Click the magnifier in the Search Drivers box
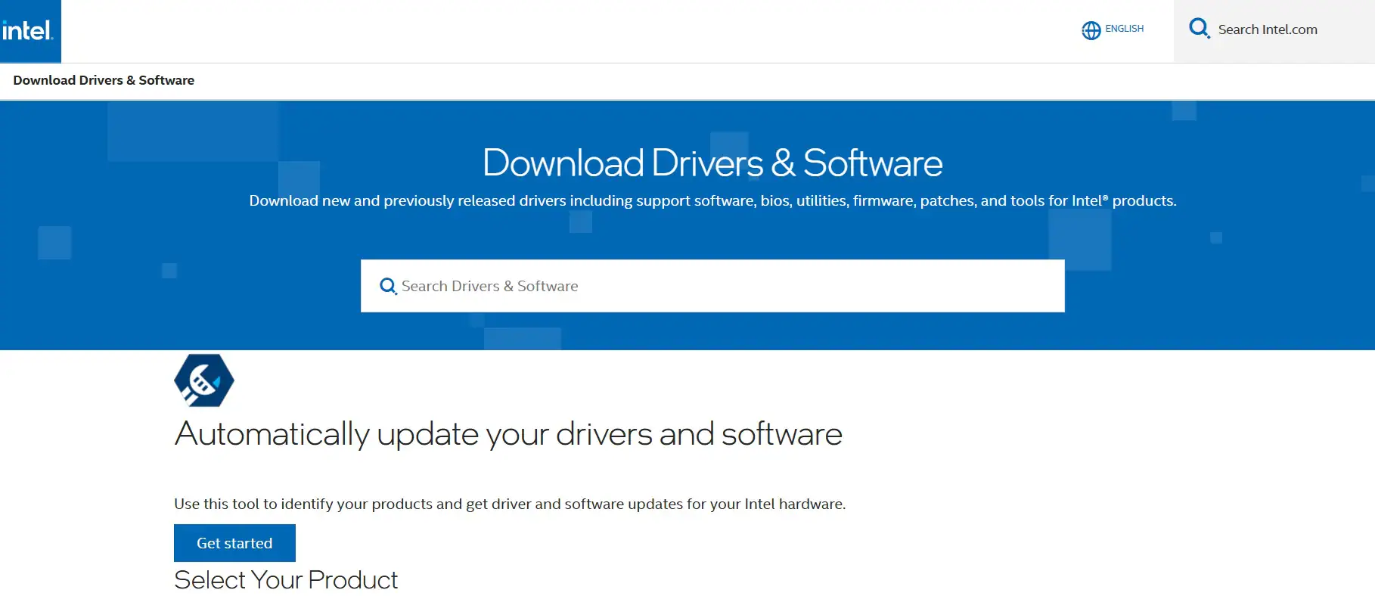 pyautogui.click(x=388, y=286)
